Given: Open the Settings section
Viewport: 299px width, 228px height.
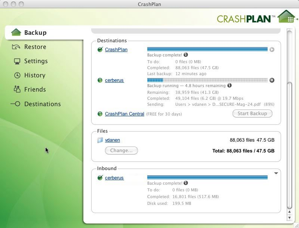Looking at the screenshot, I should (36, 61).
